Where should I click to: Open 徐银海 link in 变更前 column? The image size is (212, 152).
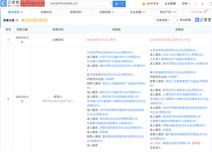coord(104,132)
